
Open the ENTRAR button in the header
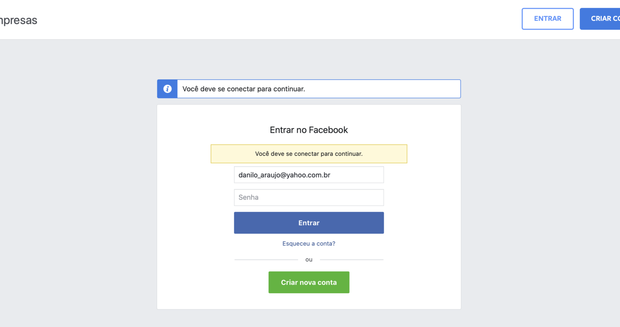point(547,19)
